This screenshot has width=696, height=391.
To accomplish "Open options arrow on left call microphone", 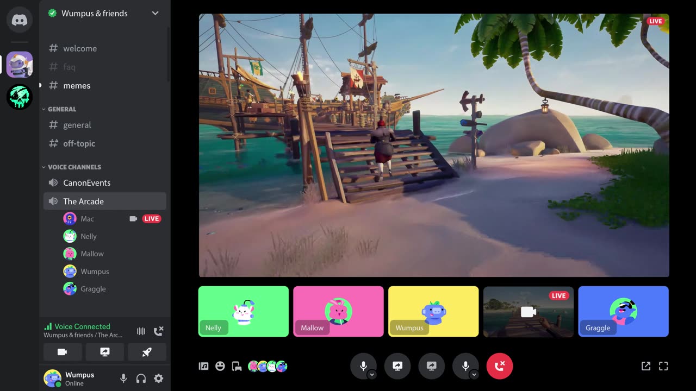I will click(x=372, y=374).
